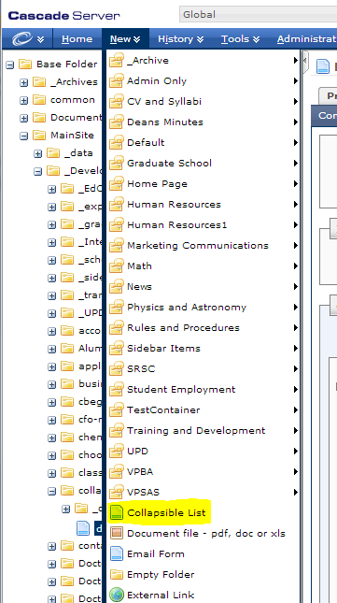Expand the _Archives folder node
The image size is (337, 603).
tap(23, 82)
